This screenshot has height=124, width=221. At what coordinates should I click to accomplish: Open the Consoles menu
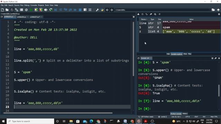click(34, 5)
